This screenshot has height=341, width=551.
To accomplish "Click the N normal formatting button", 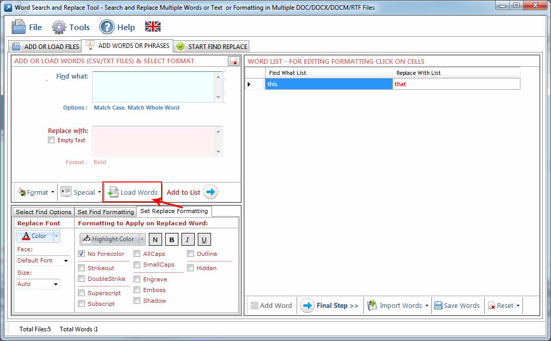I will coord(155,240).
